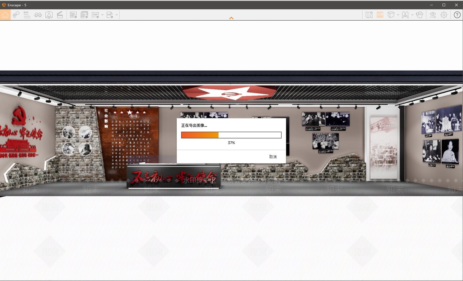The image size is (463, 281).
Task: Click the wings fly/walk mode icon
Action: [x=405, y=15]
